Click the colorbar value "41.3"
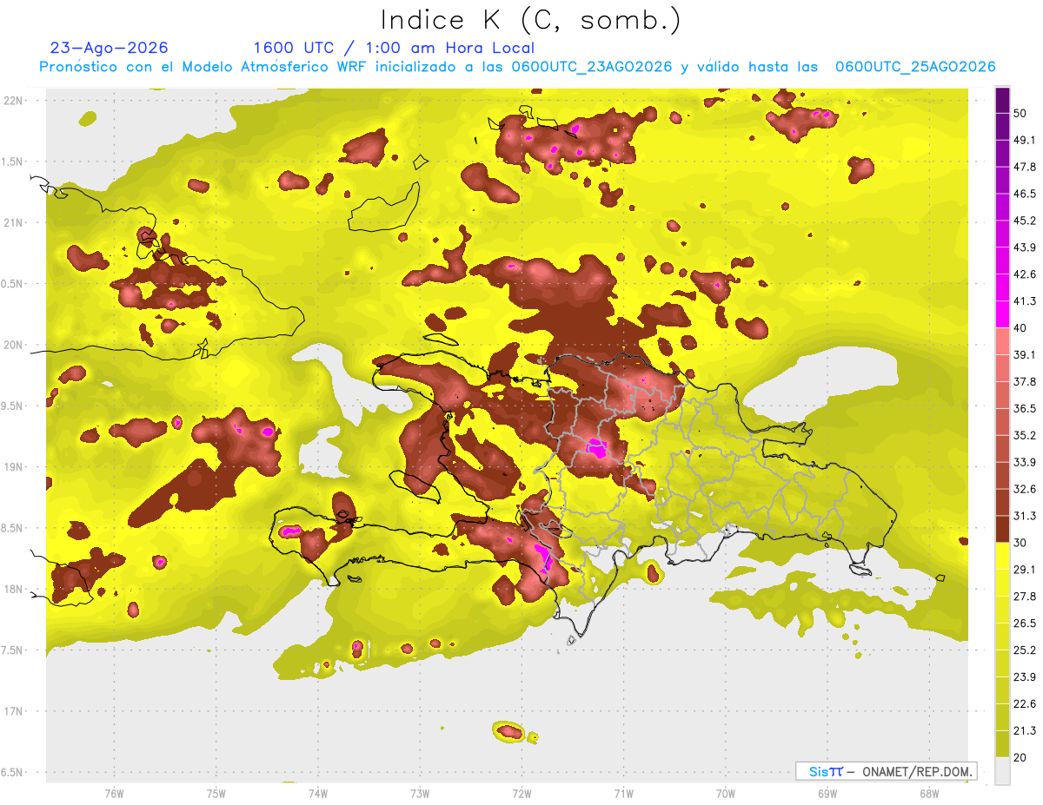 pos(1026,301)
